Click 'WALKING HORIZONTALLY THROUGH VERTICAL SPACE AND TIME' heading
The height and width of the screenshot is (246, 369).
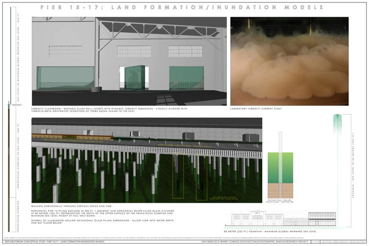(72, 206)
